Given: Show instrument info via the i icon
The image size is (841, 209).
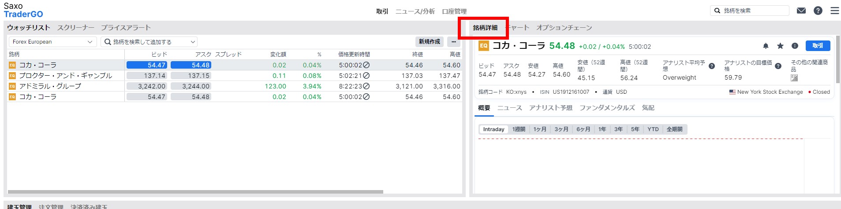Looking at the screenshot, I should point(795,46).
